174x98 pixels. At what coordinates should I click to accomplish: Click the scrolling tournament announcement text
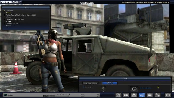point(145,2)
